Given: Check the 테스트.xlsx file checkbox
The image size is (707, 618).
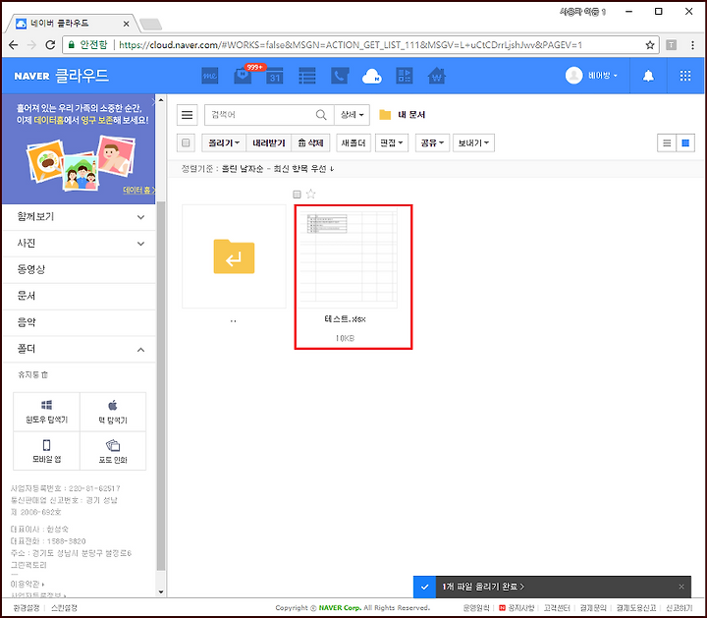Looking at the screenshot, I should point(297,195).
